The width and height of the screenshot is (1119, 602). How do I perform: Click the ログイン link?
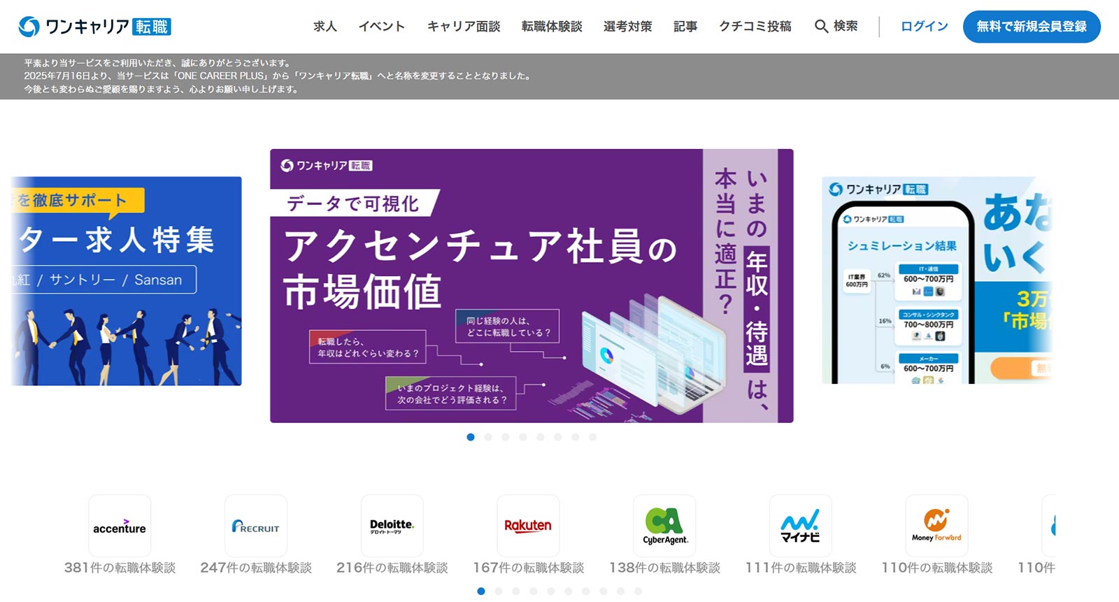925,27
